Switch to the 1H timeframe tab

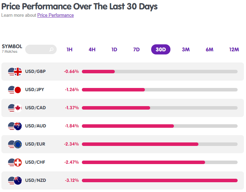[70, 50]
